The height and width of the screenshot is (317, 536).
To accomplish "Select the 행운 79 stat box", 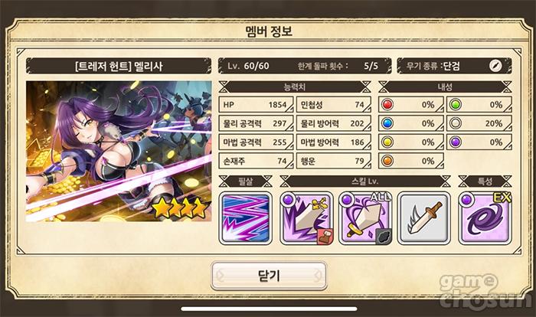I will pyautogui.click(x=334, y=161).
